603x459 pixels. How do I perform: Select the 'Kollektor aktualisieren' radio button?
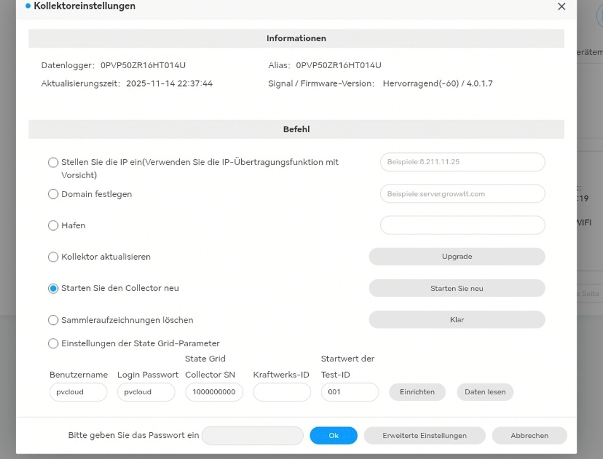[x=53, y=257]
